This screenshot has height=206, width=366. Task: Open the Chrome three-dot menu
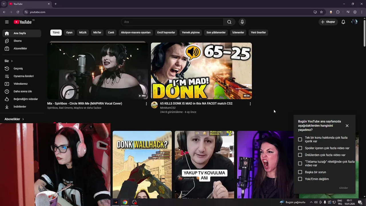(362, 12)
